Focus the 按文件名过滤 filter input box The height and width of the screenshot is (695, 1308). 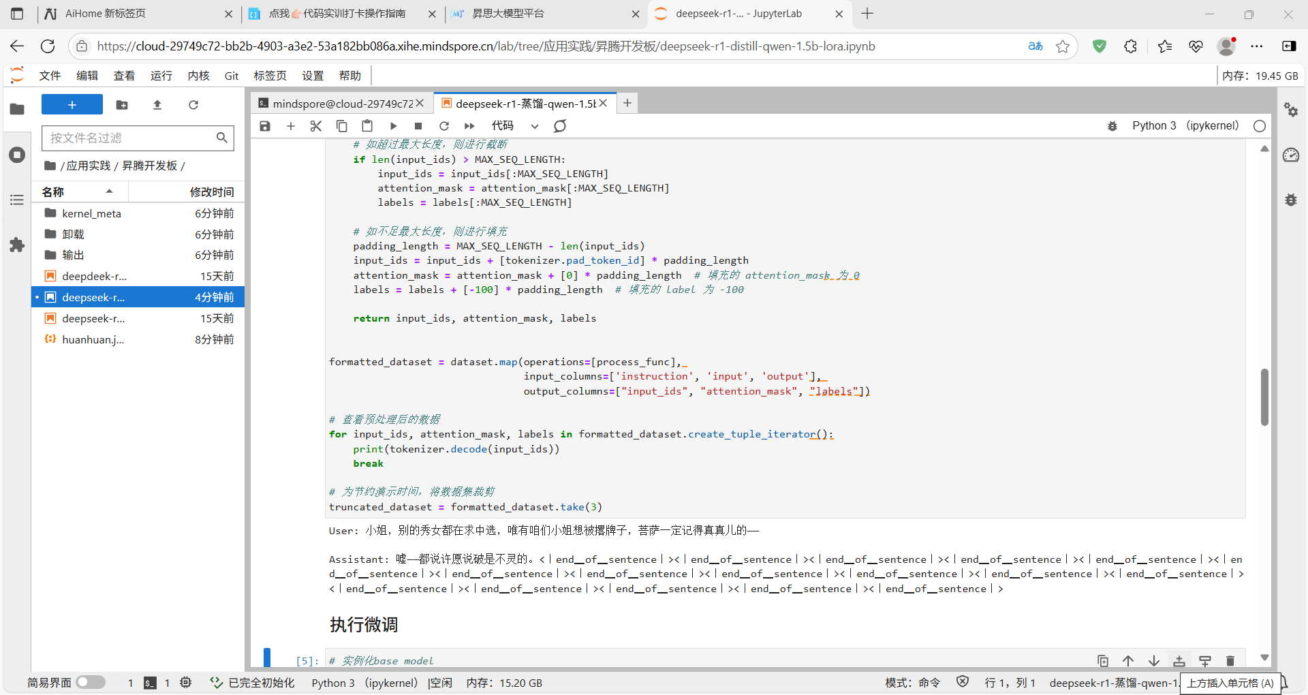pyautogui.click(x=129, y=138)
